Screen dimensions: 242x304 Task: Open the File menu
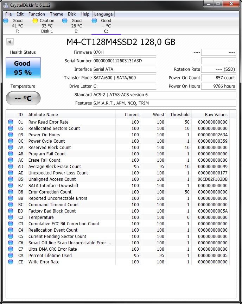[8, 14]
